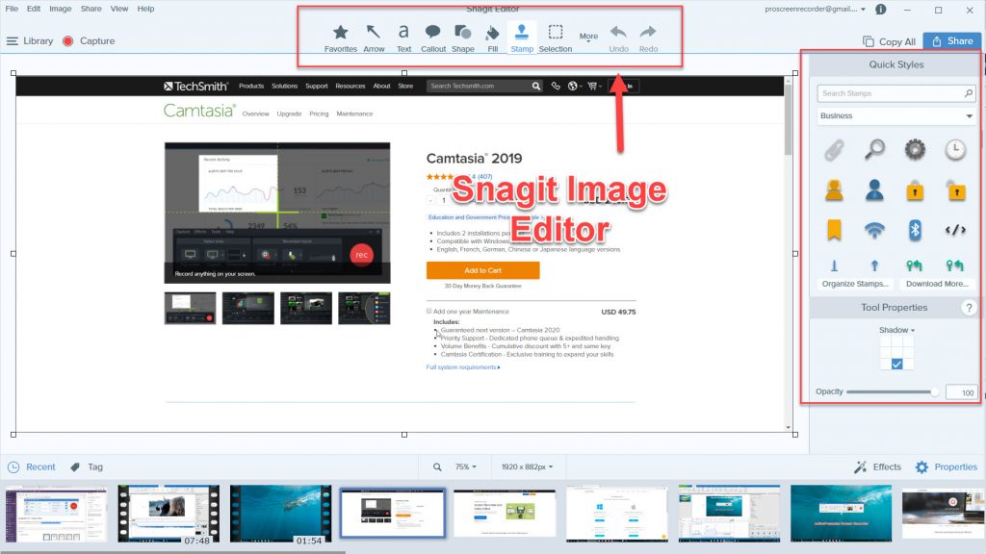Select the Callout tool
Image resolution: width=986 pixels, height=554 pixels.
pos(432,38)
